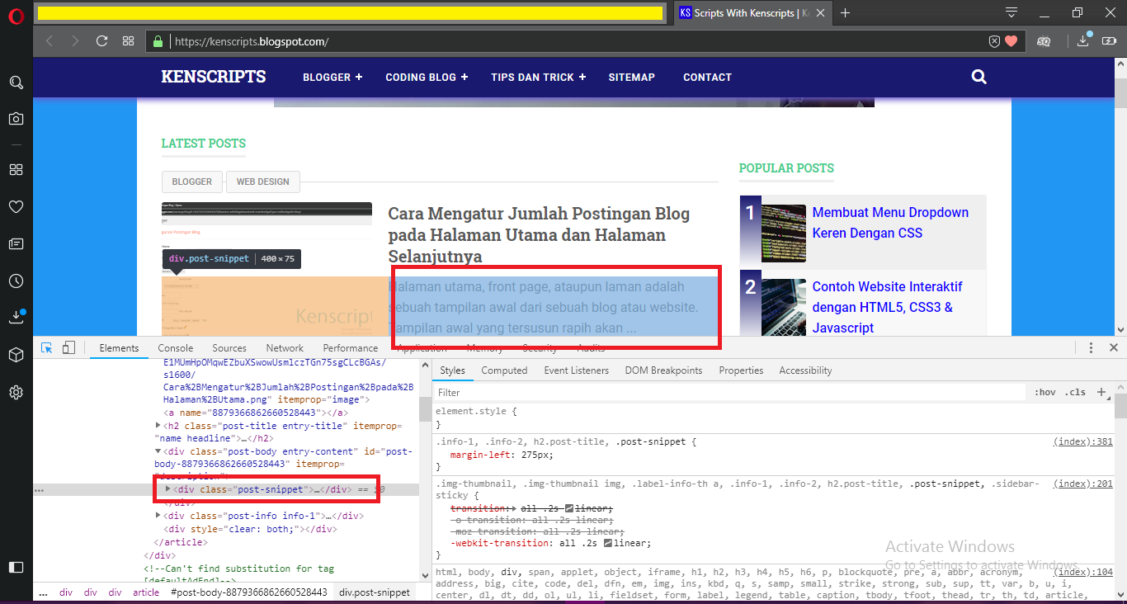
Task: Open Settings gear in sidebar
Action: point(16,392)
